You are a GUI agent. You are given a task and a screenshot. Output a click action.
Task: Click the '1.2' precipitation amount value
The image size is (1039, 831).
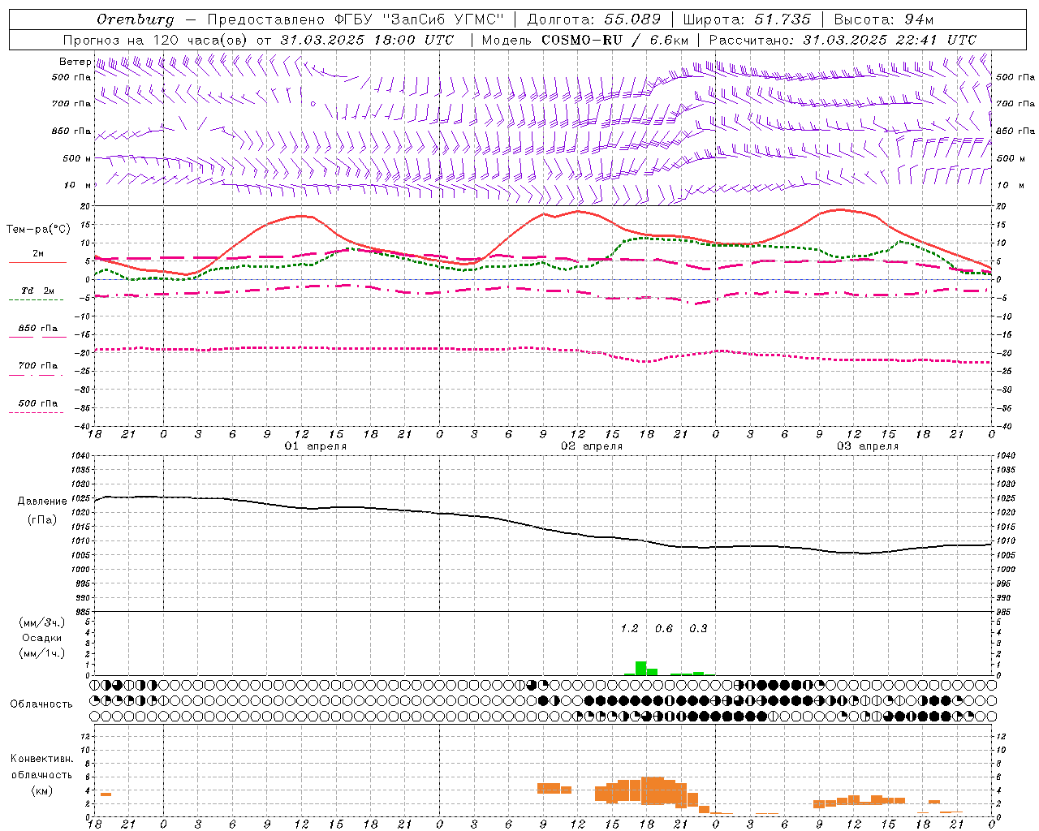(x=629, y=628)
